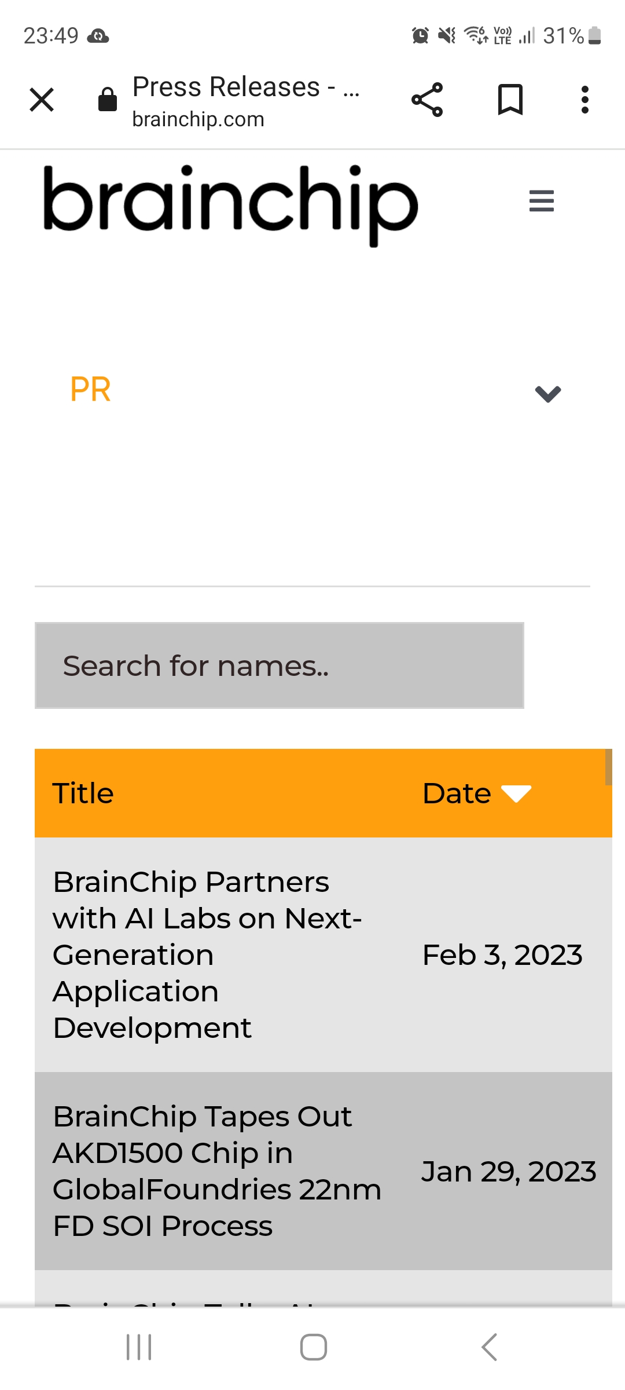Tap the Android recent apps button

[x=139, y=1347]
